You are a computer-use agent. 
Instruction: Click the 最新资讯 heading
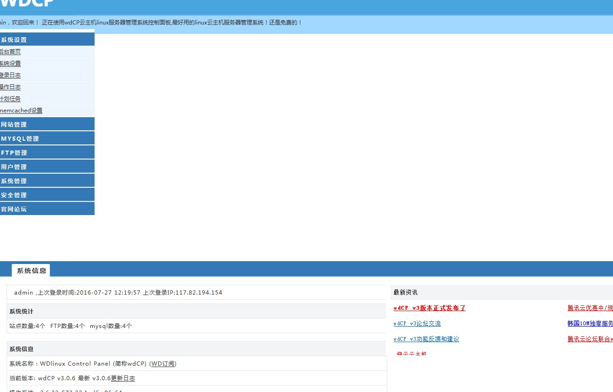coord(406,293)
